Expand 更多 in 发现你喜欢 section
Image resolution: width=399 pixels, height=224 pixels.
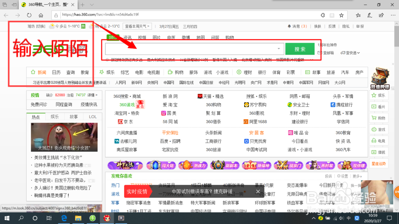pos(357,176)
